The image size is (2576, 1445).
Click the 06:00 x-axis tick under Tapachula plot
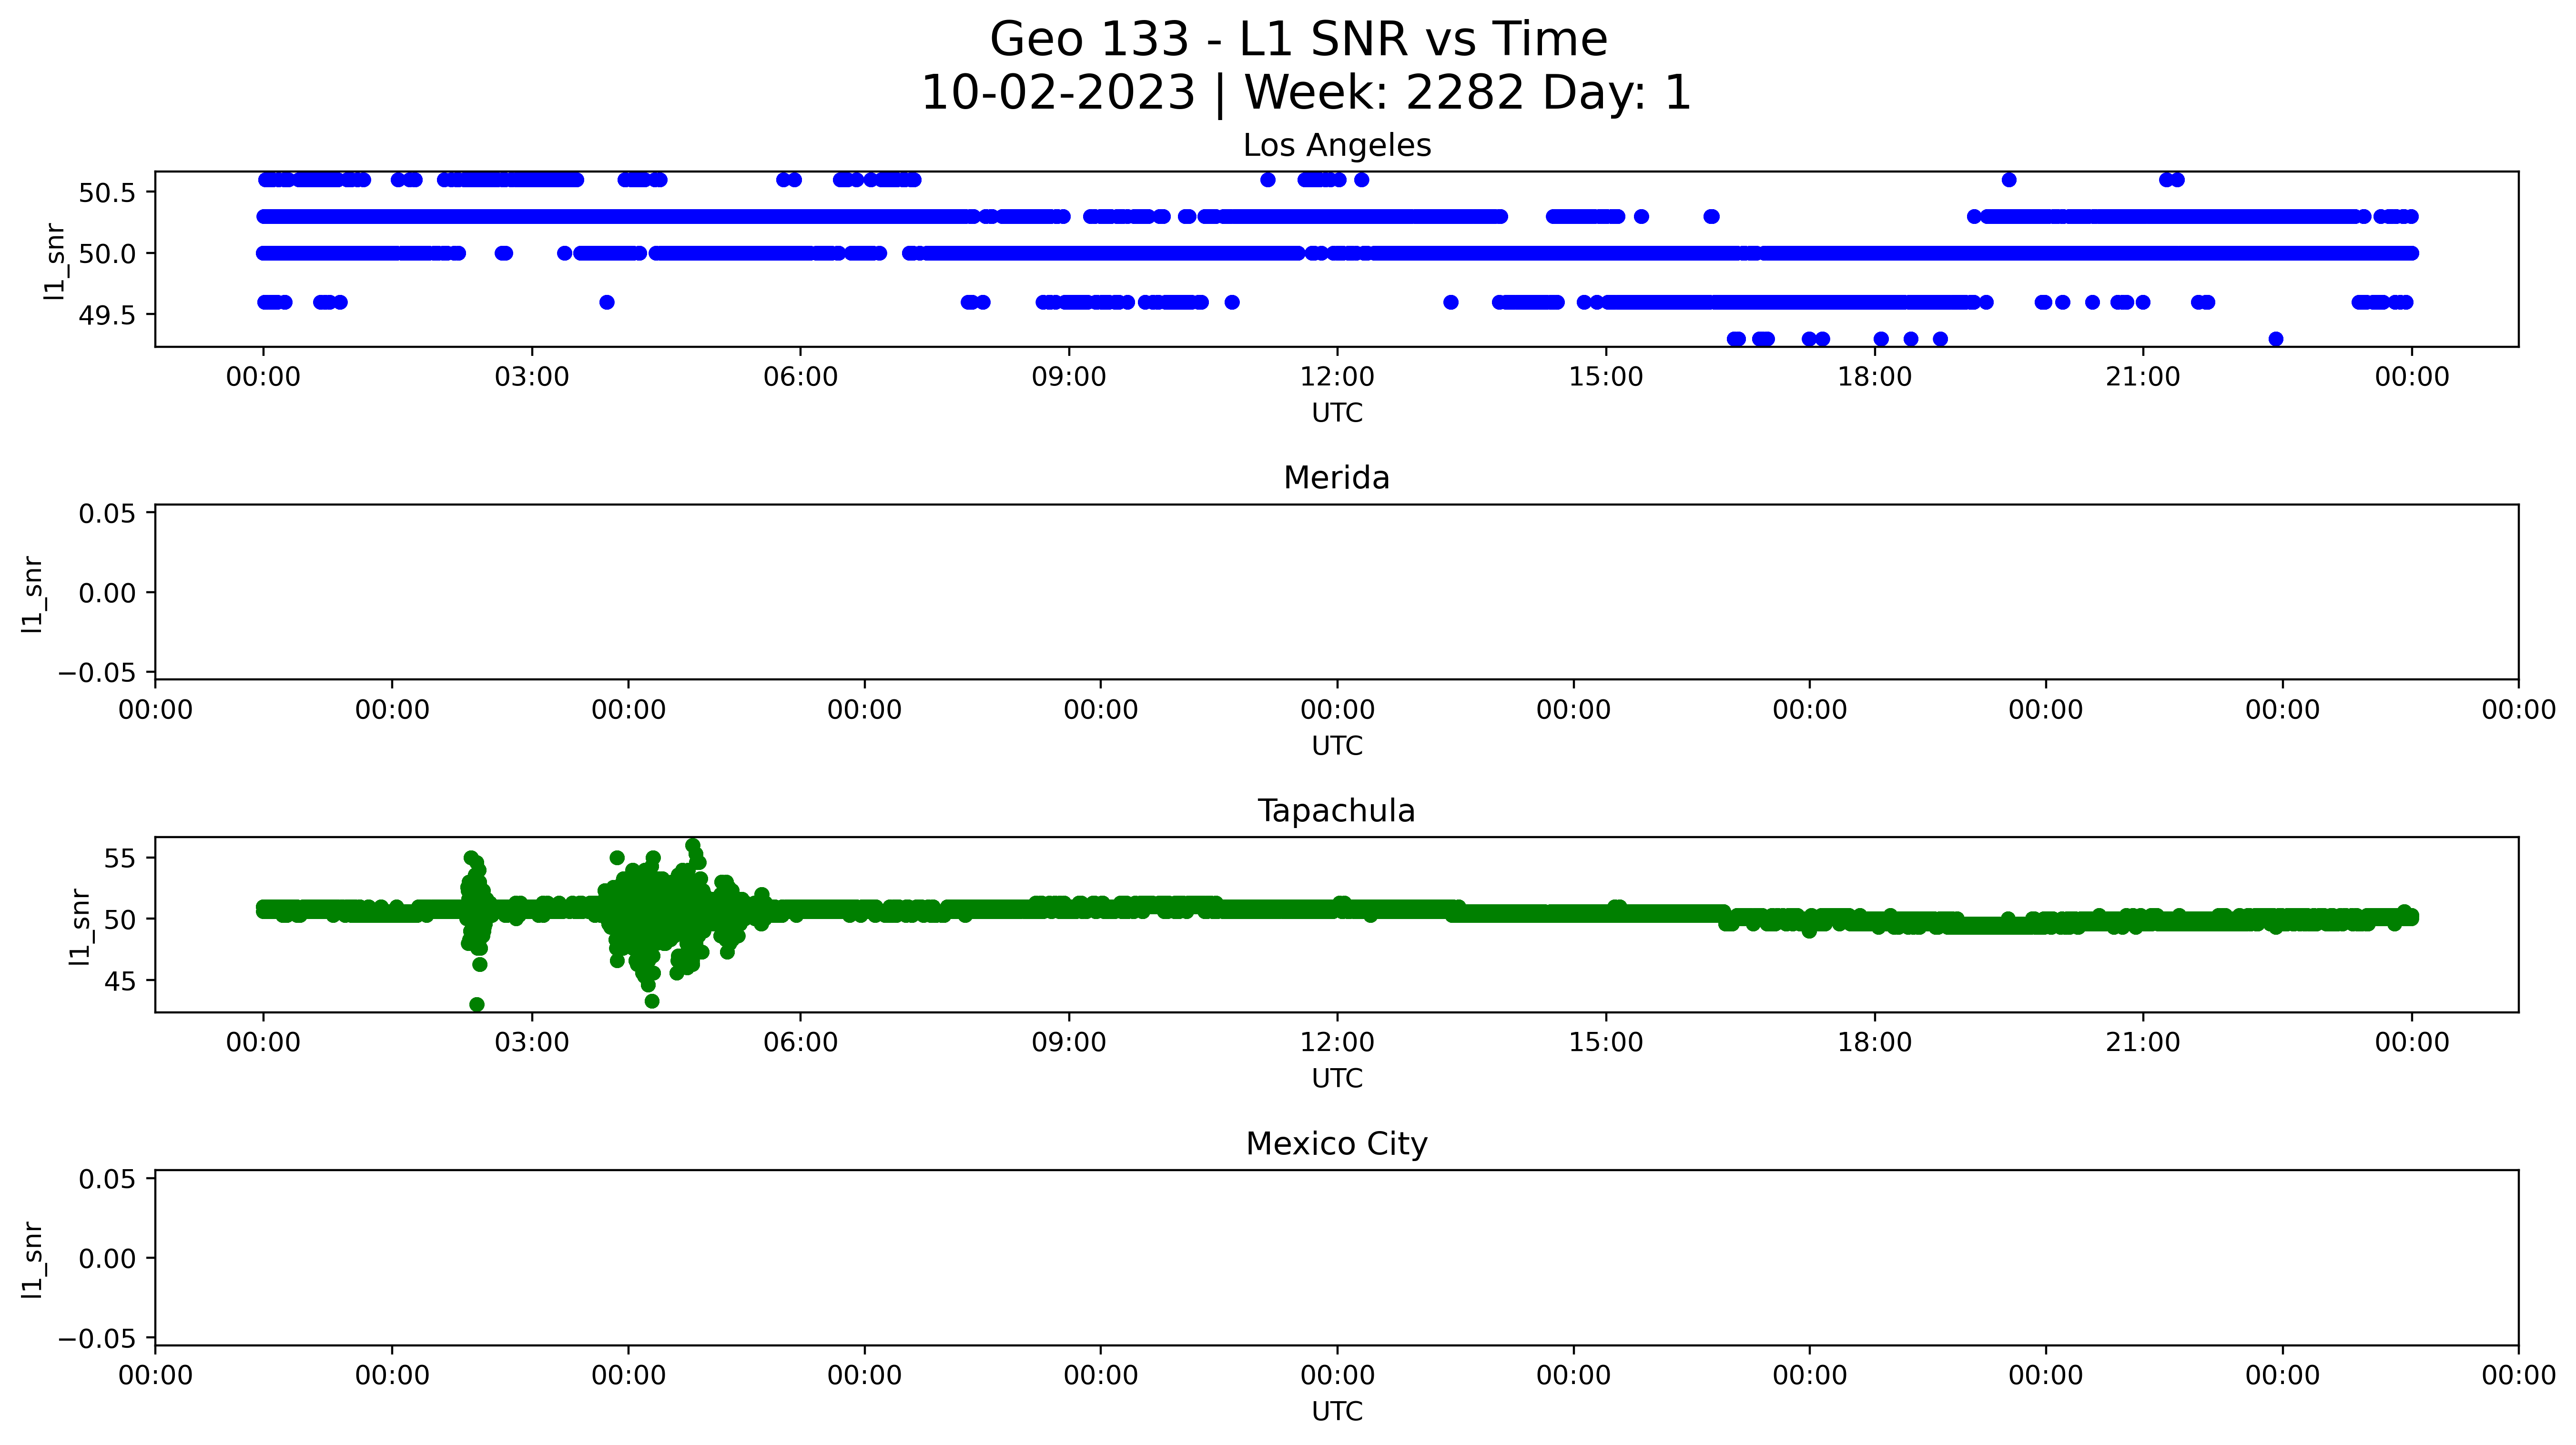[x=800, y=1043]
